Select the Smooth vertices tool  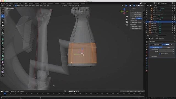tap(2, 62)
